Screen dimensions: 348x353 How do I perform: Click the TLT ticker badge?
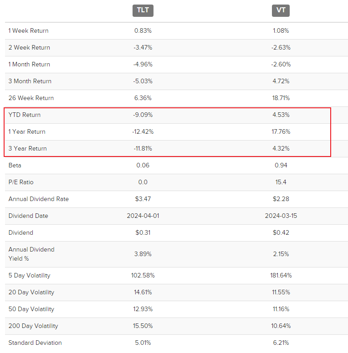(x=143, y=10)
